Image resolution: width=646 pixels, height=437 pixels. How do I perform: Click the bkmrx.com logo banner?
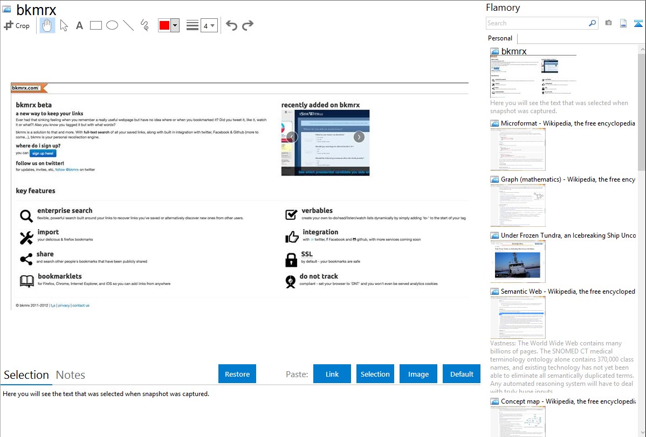tap(29, 88)
